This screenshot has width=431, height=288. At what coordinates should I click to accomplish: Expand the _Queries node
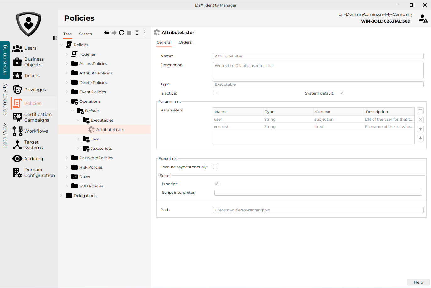coord(67,54)
